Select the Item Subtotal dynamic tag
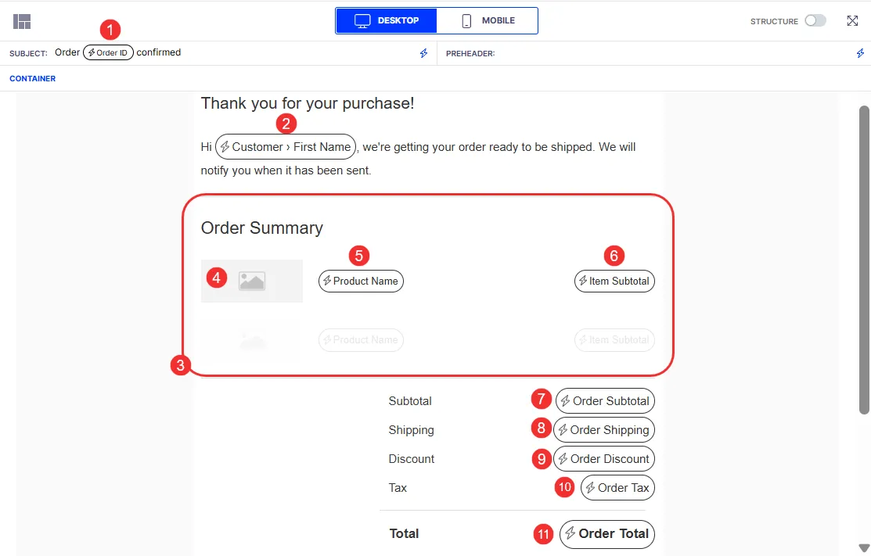 point(614,282)
